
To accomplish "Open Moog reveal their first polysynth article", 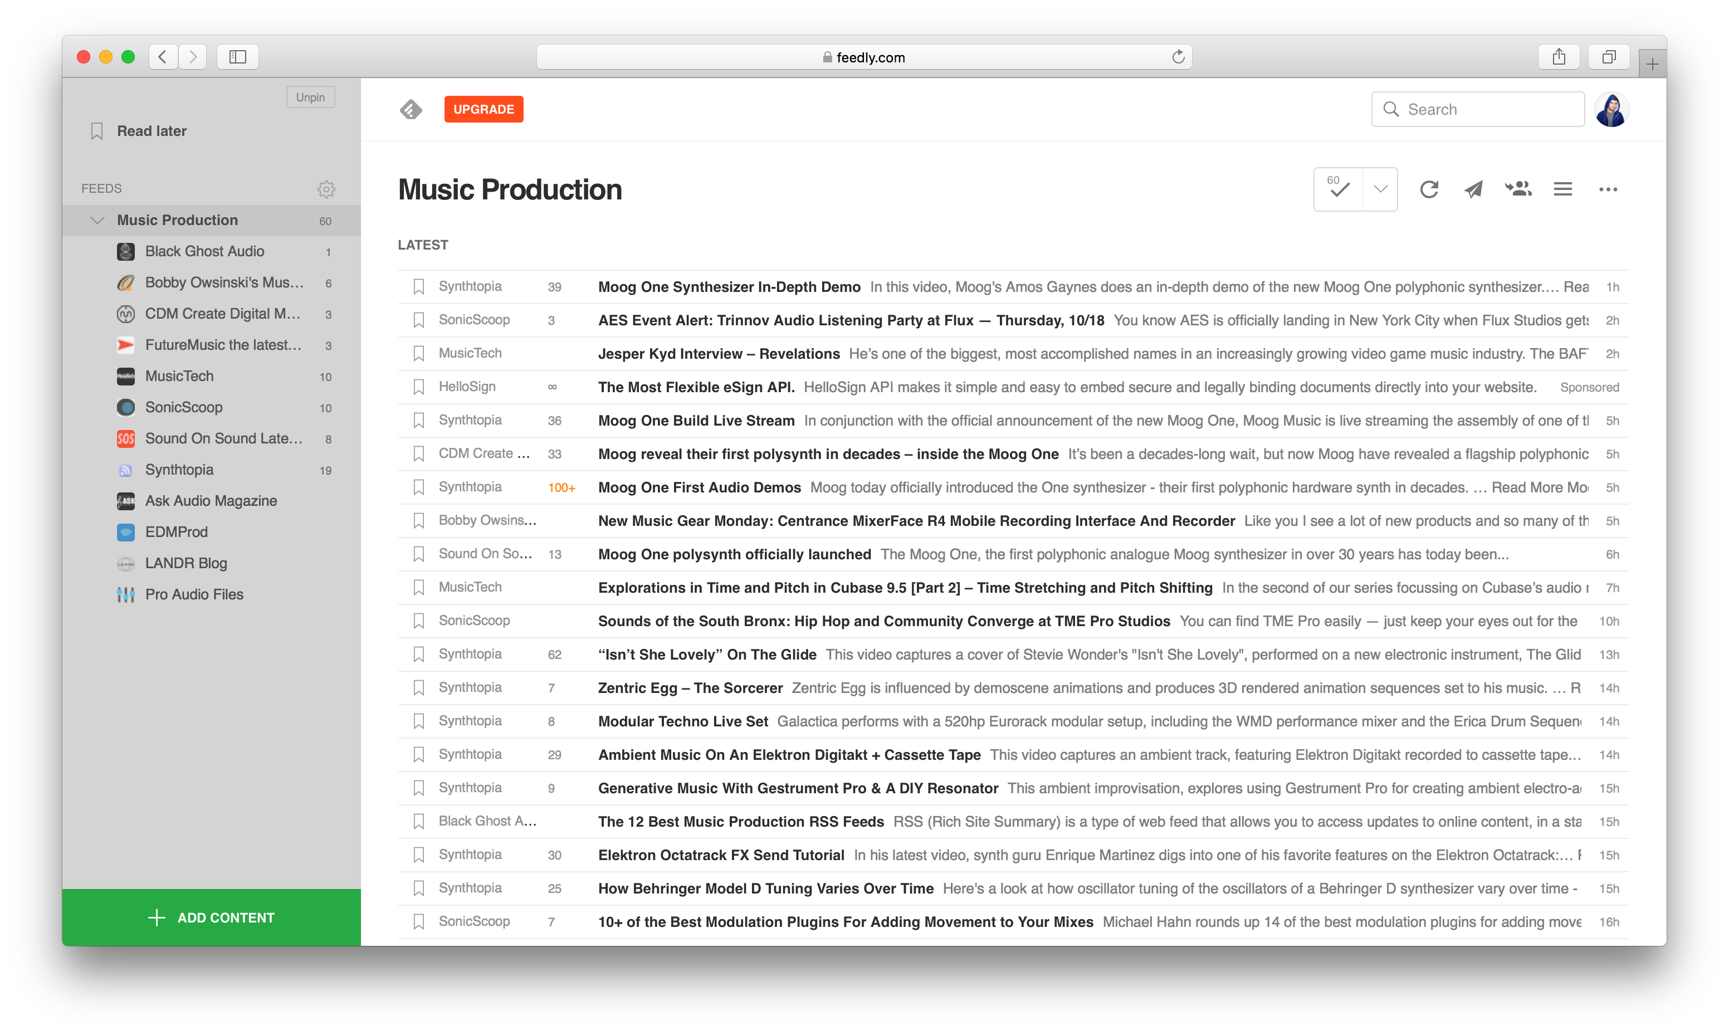I will point(828,454).
